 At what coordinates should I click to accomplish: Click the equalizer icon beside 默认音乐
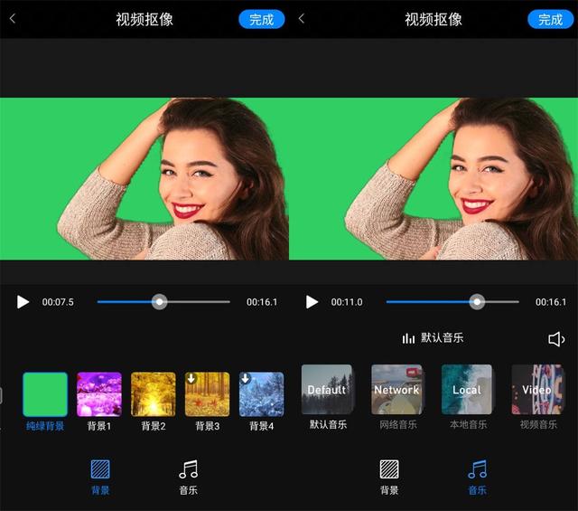408,338
